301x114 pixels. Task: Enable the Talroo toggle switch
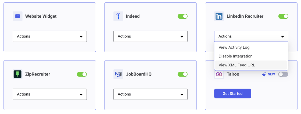coord(283,74)
